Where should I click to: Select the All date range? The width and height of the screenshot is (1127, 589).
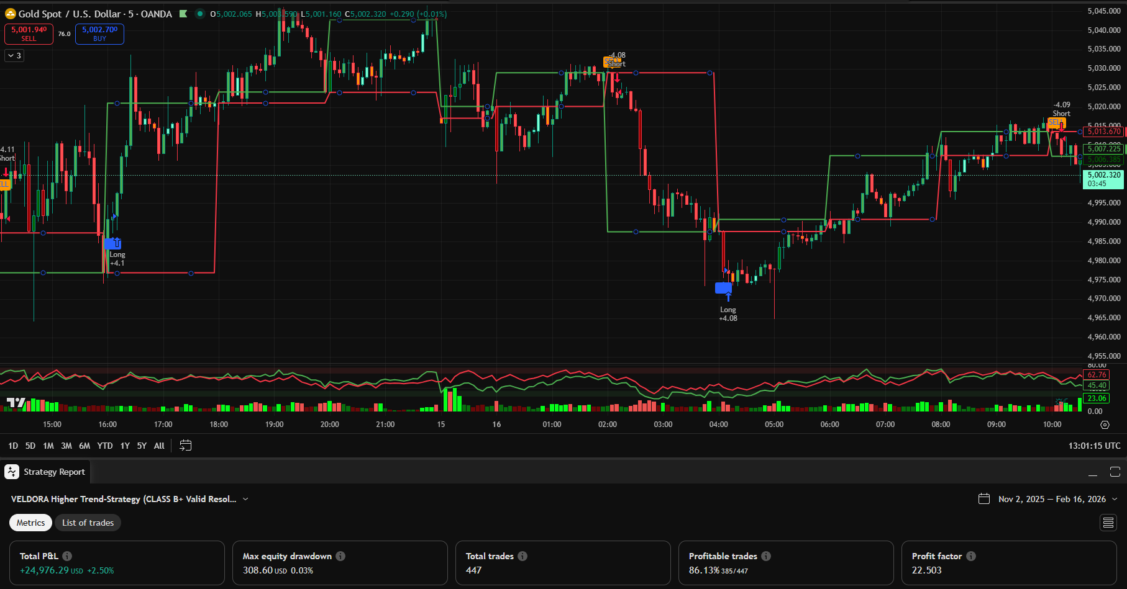159,446
